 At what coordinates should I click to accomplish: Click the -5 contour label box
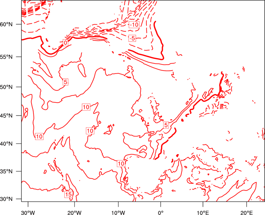(132, 38)
